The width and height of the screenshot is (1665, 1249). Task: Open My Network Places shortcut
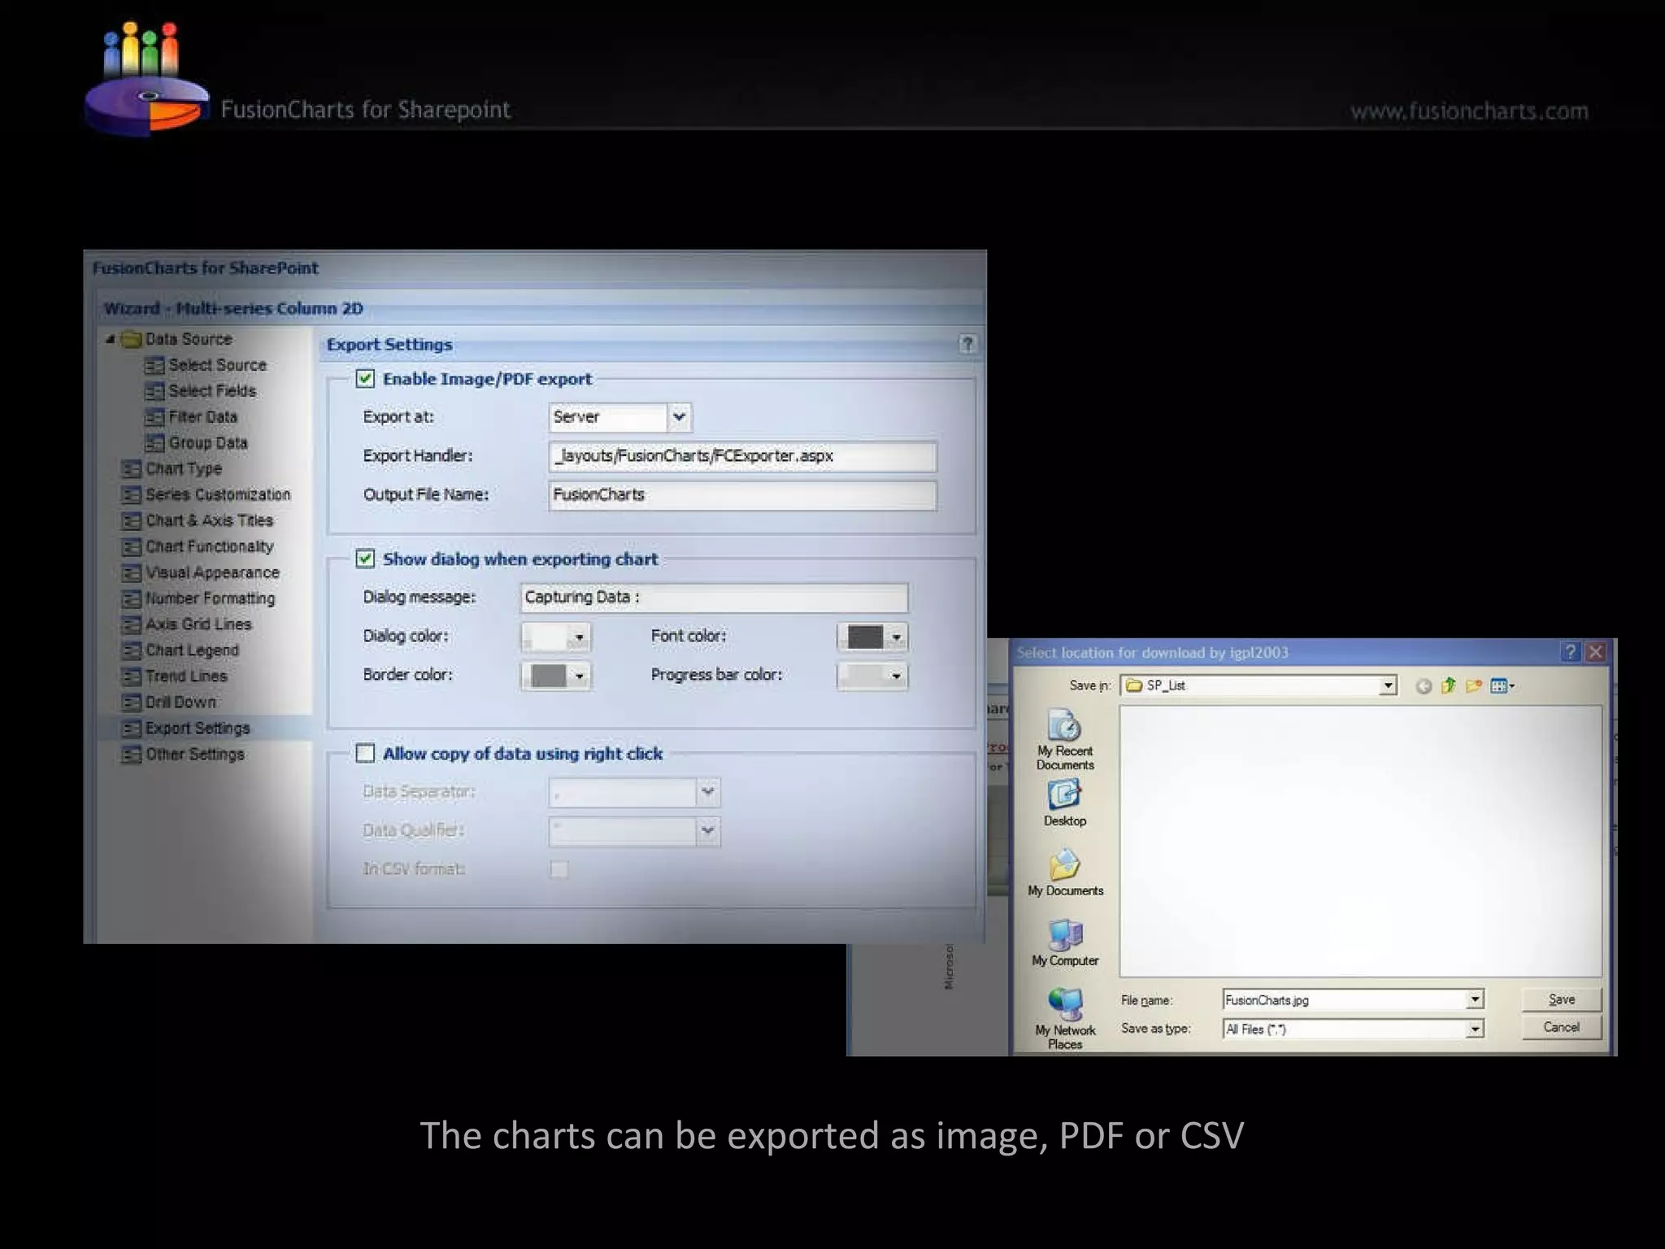click(1065, 1018)
